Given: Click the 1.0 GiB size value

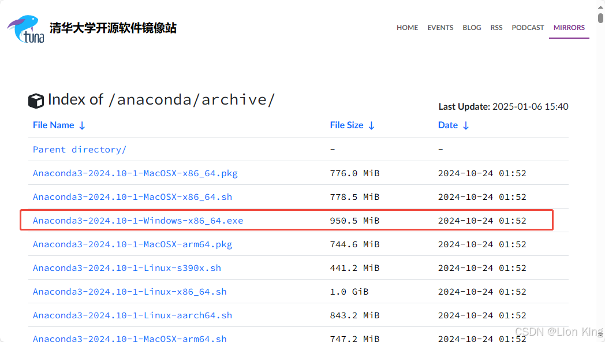Looking at the screenshot, I should [349, 291].
